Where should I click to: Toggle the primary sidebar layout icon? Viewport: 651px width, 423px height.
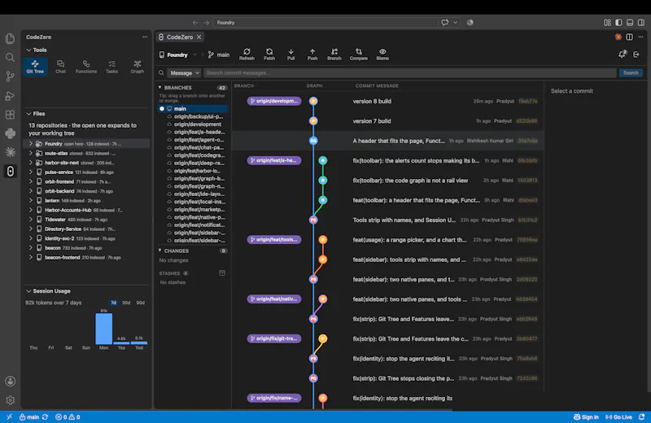tap(618, 23)
